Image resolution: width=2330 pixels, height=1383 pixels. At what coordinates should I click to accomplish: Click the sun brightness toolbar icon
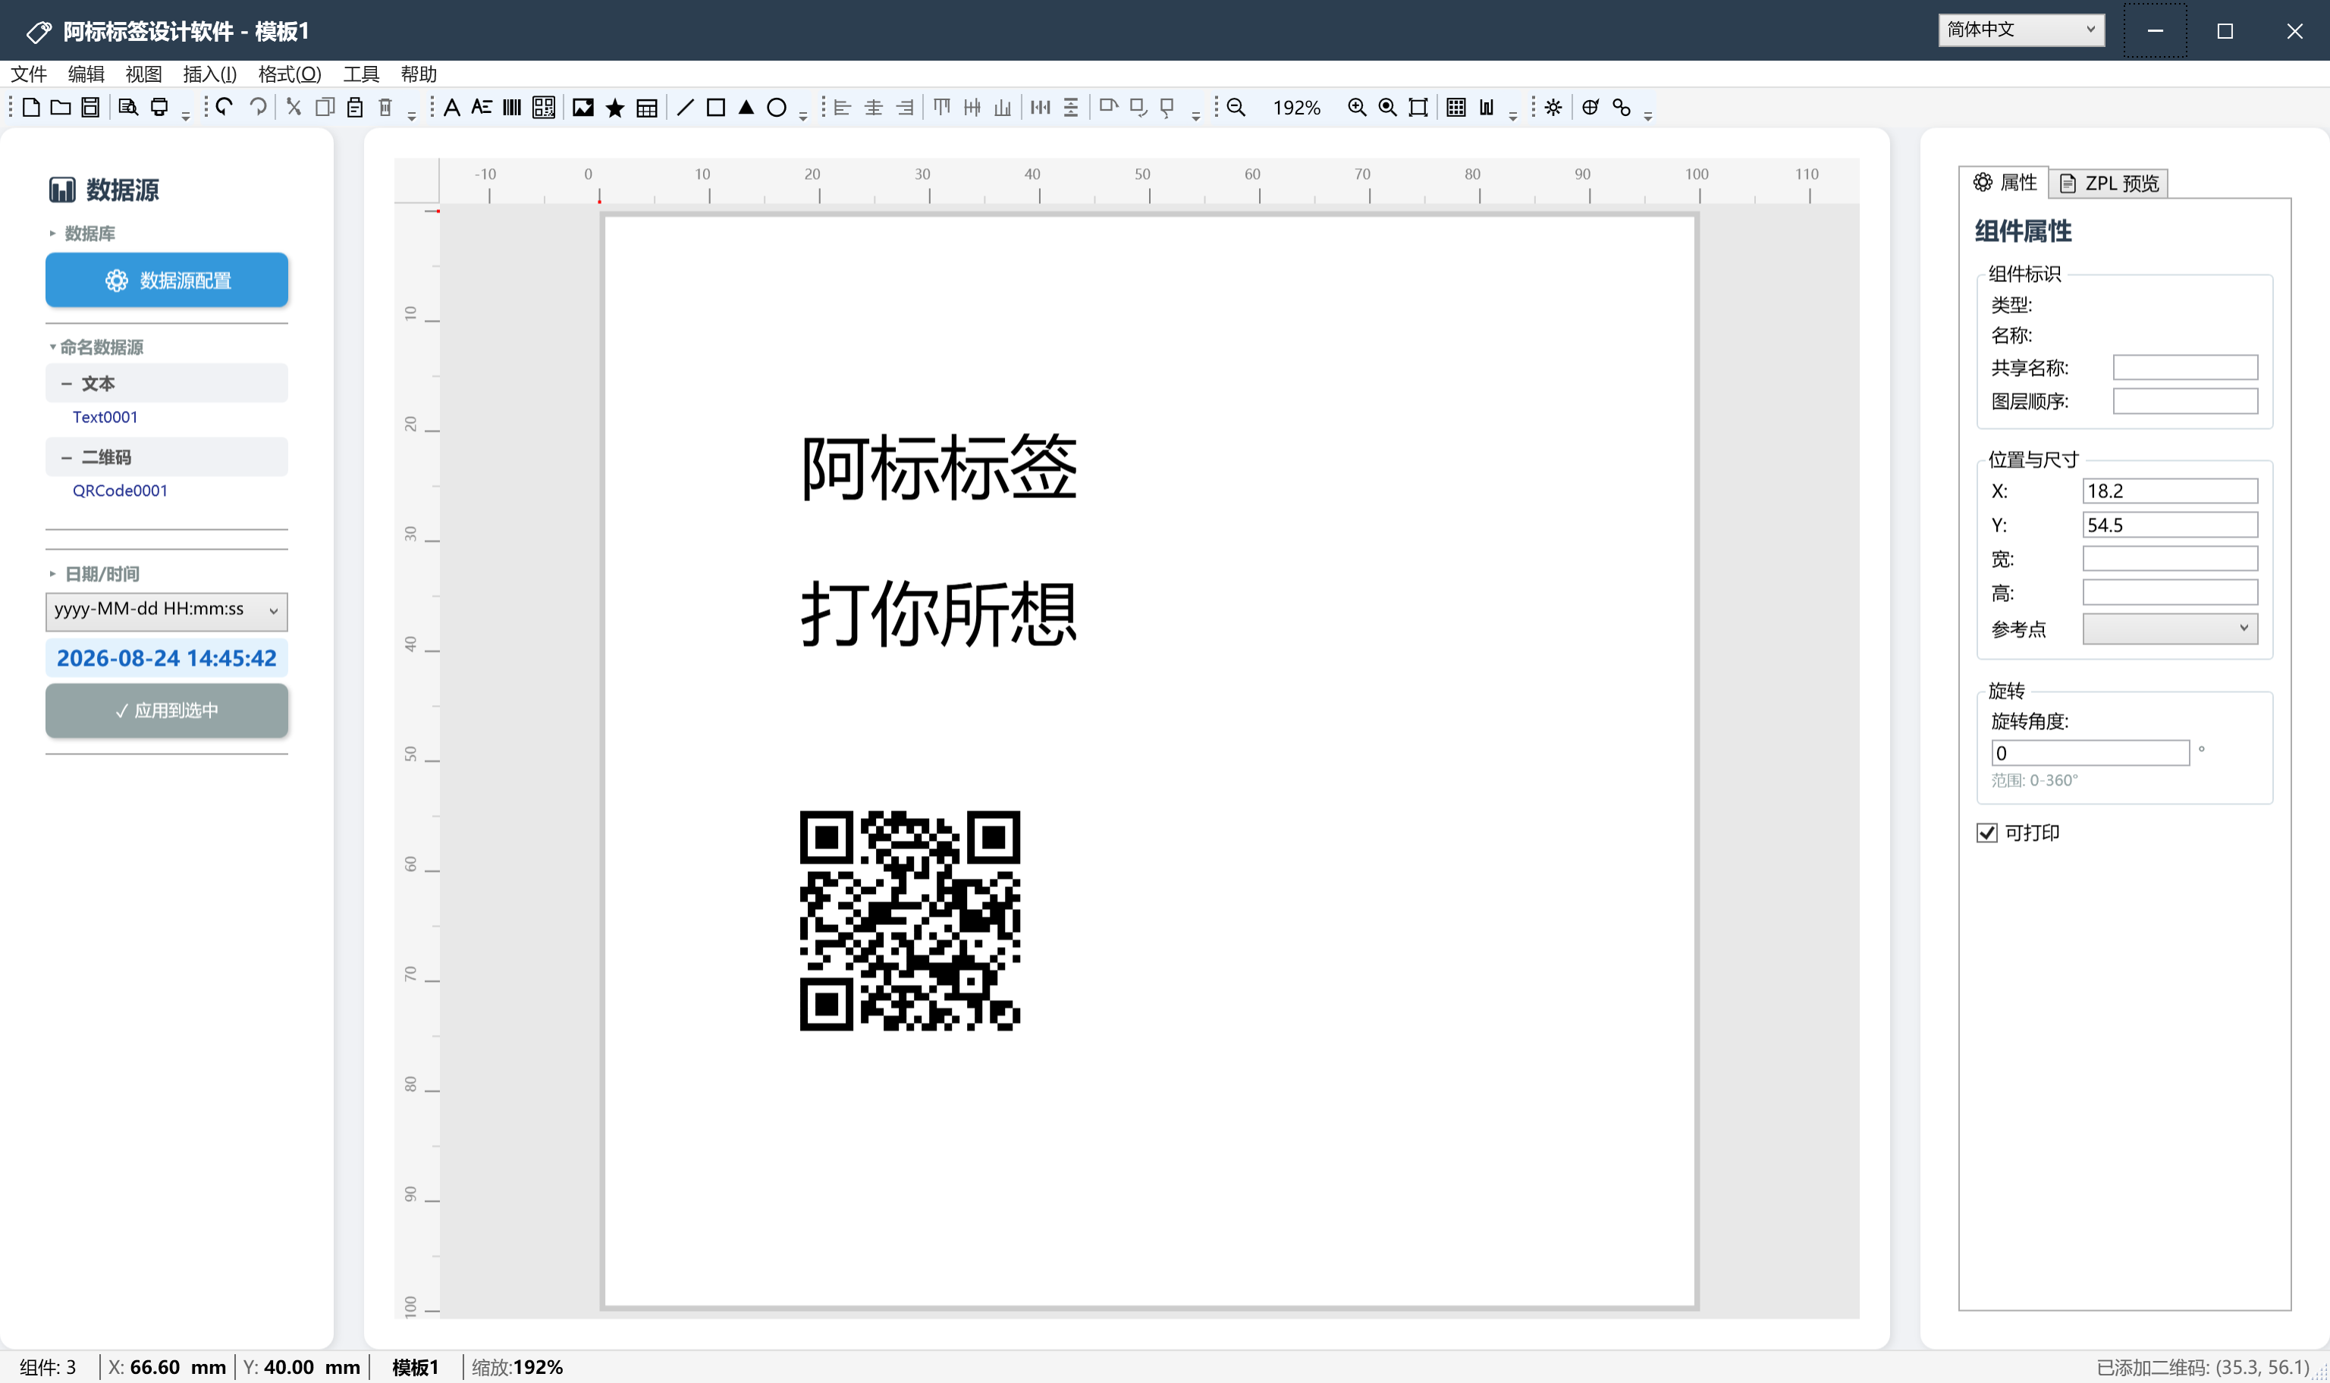1553,107
